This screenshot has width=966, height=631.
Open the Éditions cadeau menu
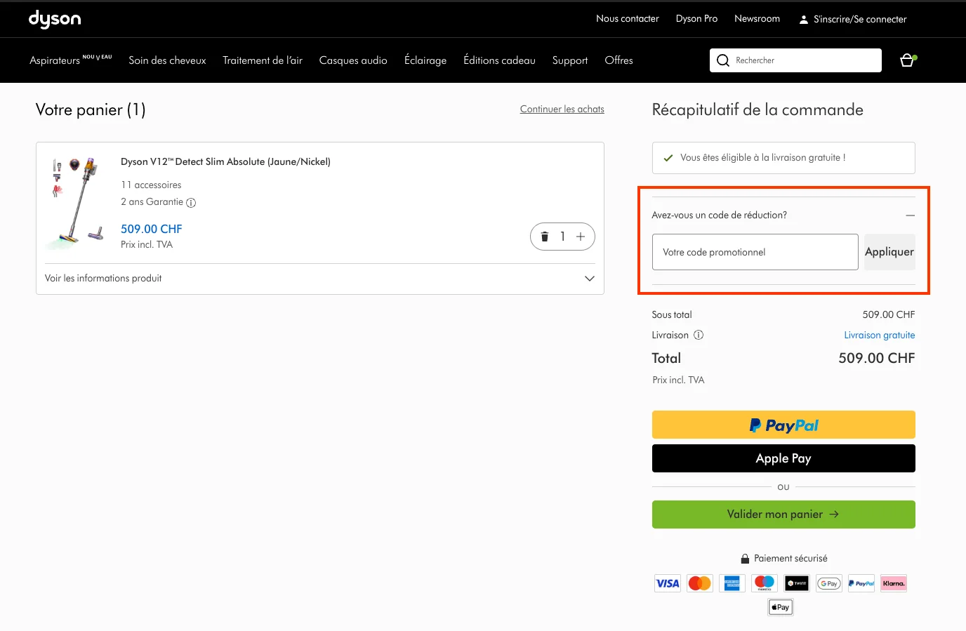click(x=499, y=60)
